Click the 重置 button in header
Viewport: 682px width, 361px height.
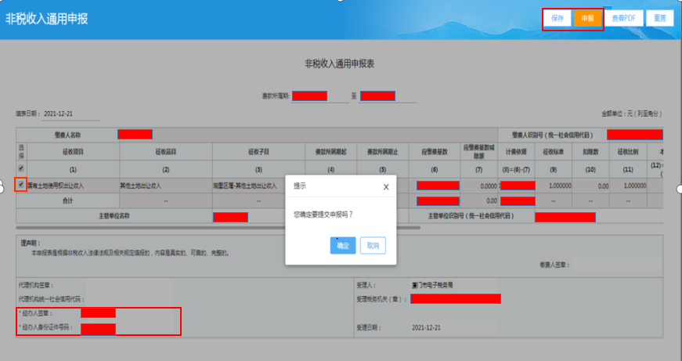pyautogui.click(x=660, y=18)
